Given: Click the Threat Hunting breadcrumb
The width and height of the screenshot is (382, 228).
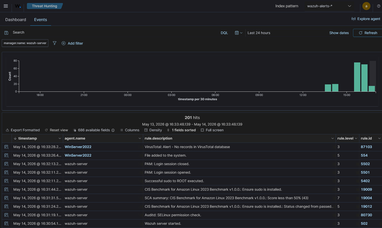Looking at the screenshot, I should pos(44,6).
